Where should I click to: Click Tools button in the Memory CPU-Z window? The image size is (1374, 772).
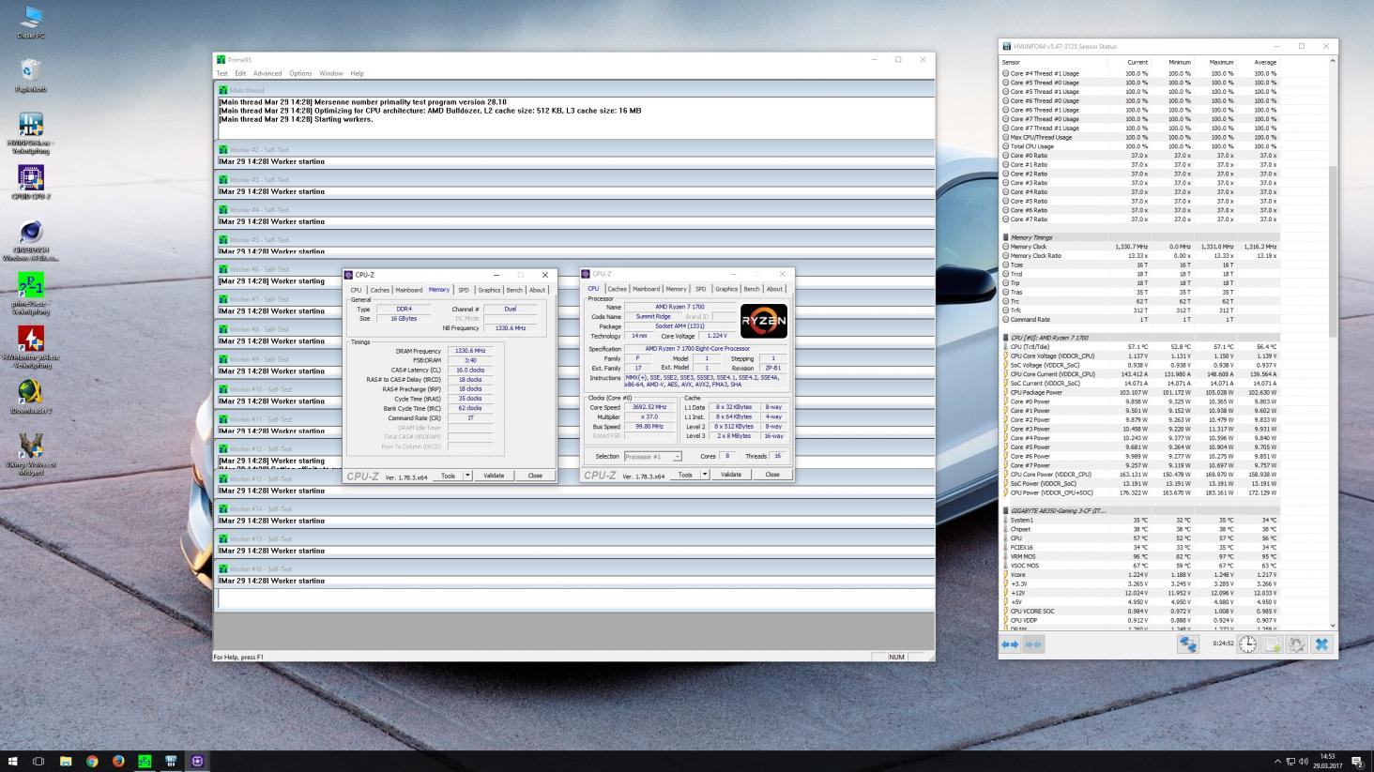click(x=449, y=476)
